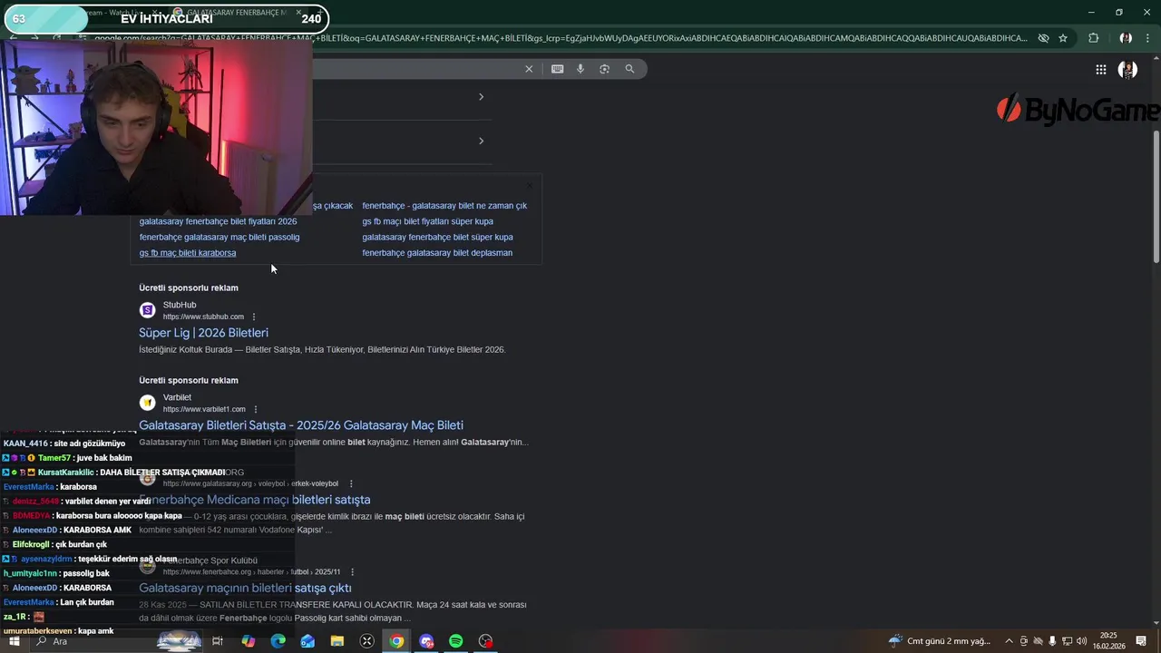
Task: Clear the Google search box text
Action: (529, 69)
